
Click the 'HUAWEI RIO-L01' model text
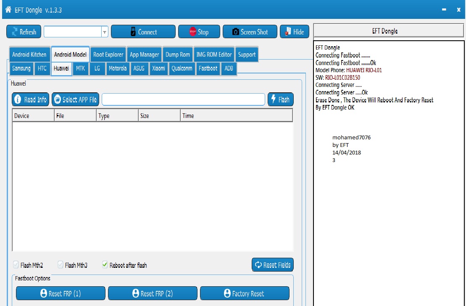tap(364, 71)
